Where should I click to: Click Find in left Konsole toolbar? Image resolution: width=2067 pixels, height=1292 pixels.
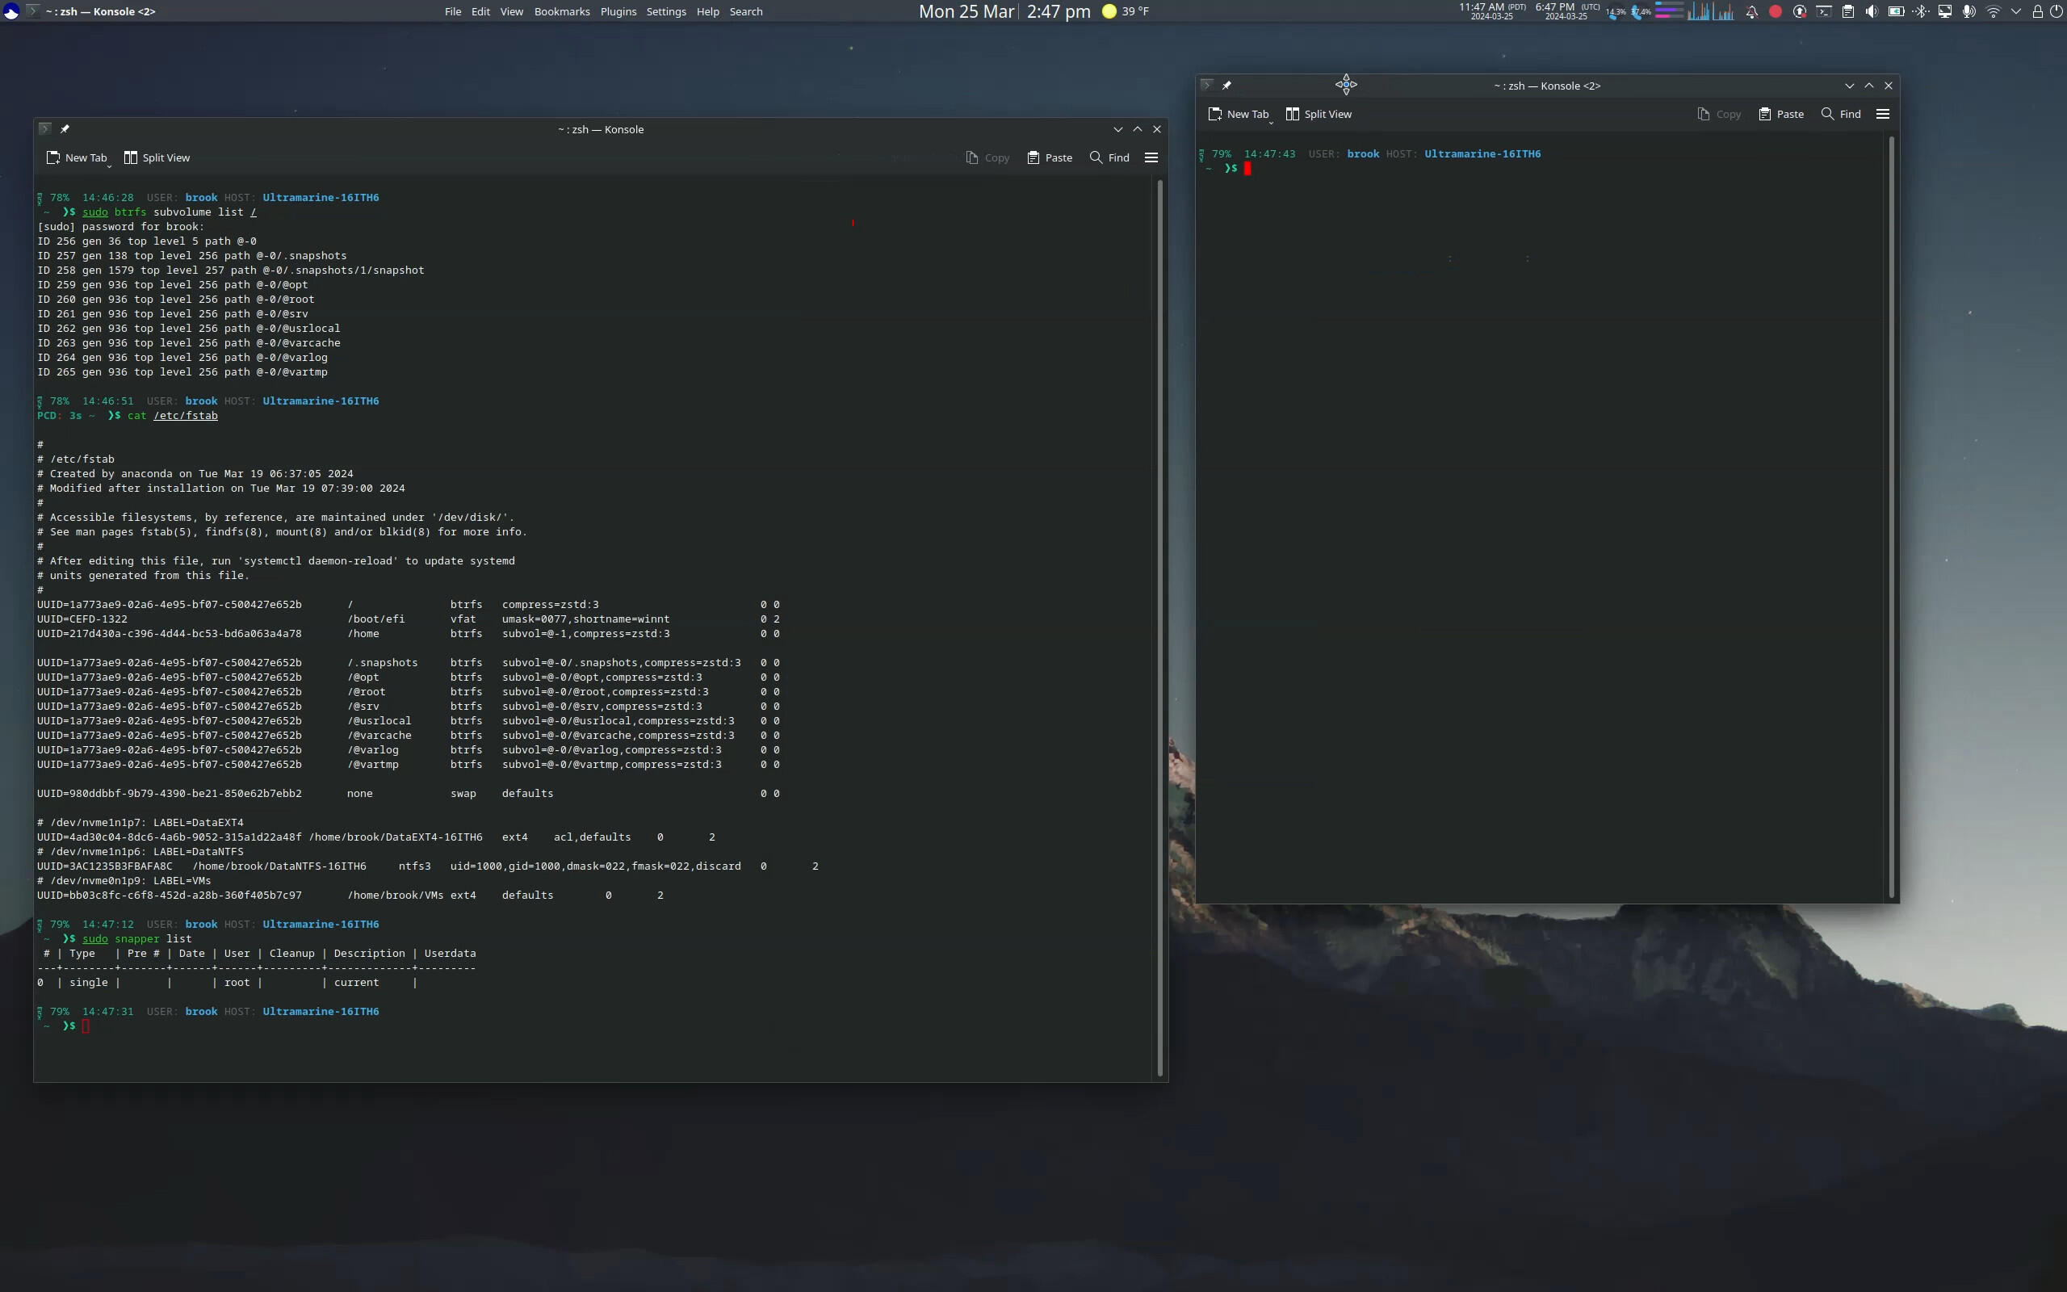[x=1109, y=157]
